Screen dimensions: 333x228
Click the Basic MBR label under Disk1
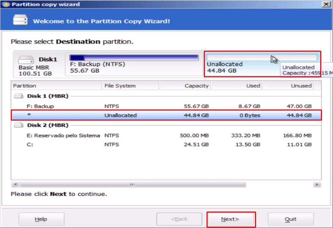(x=34, y=67)
